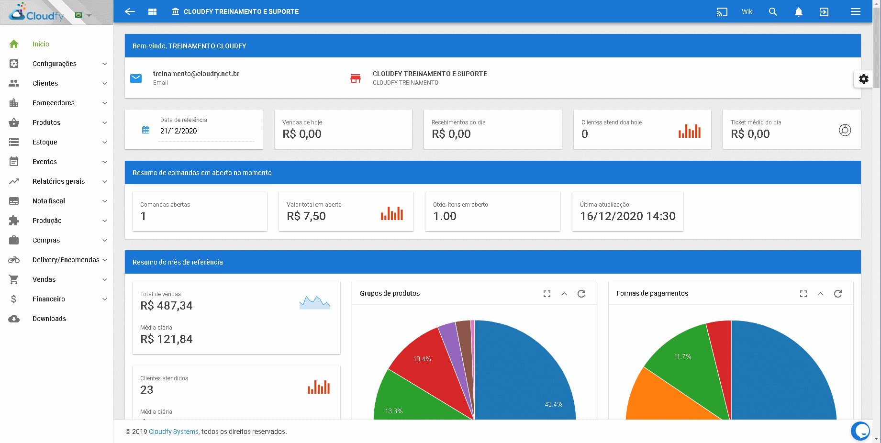This screenshot has height=443, width=881.
Task: Click the Início home icon
Action: tap(14, 44)
